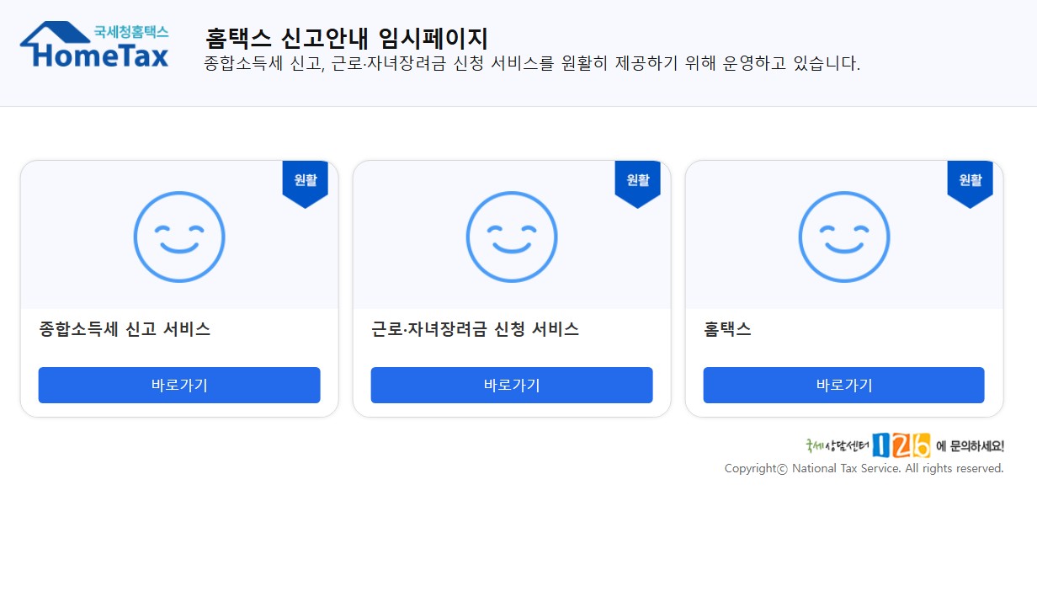Click the HomeTax logo

tap(94, 45)
